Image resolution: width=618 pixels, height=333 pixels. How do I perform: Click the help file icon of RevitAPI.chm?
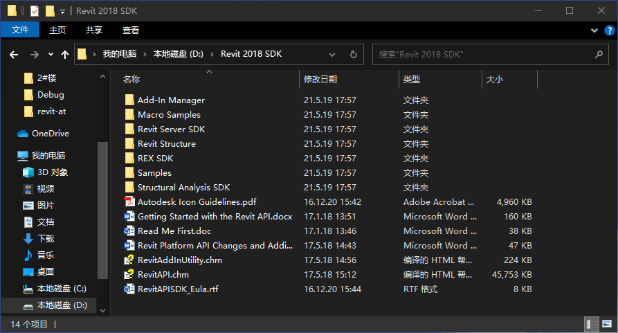click(x=129, y=275)
